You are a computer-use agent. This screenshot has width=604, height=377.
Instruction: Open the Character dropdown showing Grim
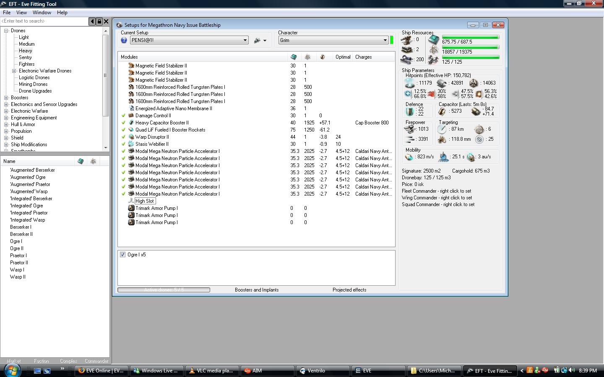point(333,40)
